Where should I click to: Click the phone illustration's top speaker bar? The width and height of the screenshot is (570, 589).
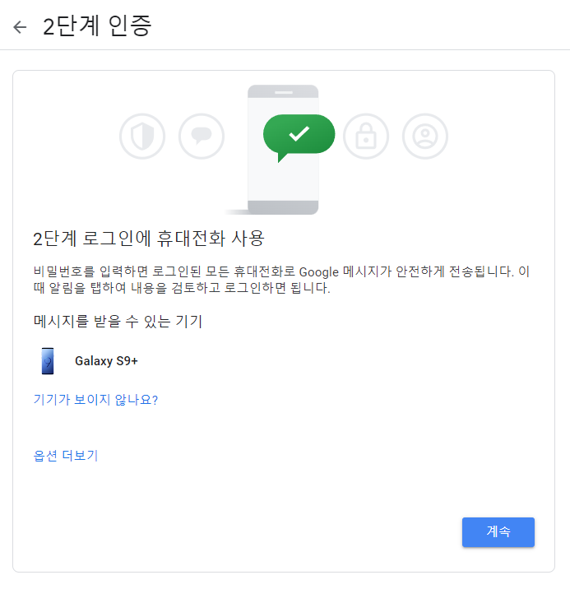(x=284, y=92)
